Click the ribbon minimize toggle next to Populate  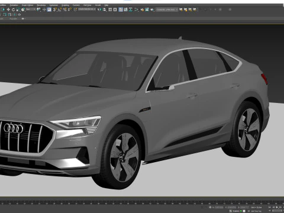[23, 19]
